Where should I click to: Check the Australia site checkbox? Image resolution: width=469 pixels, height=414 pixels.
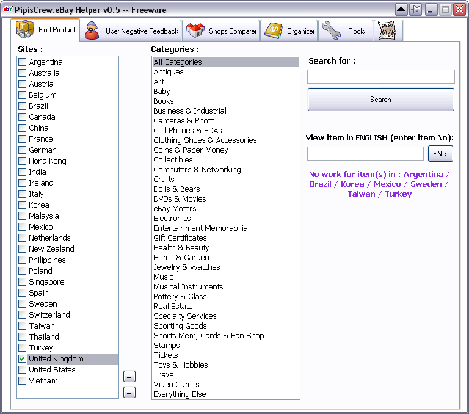pos(22,73)
